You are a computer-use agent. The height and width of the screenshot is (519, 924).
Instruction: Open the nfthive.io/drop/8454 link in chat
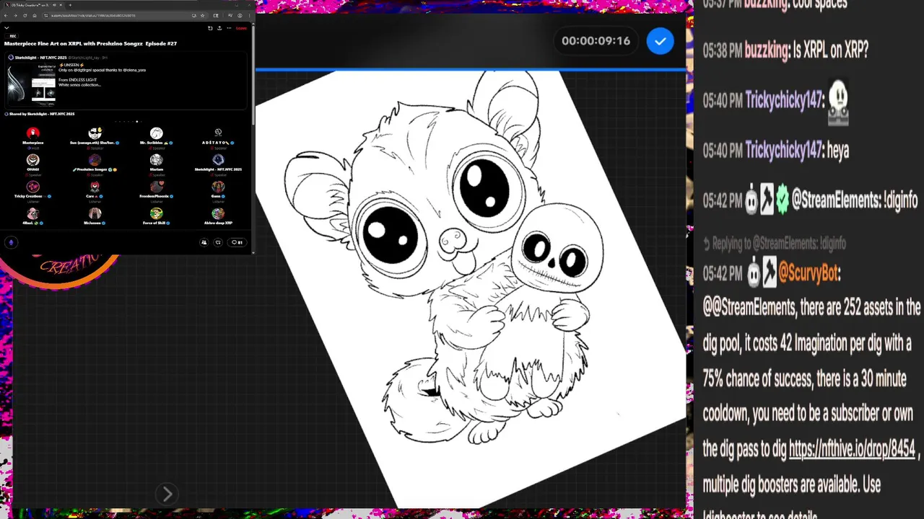coord(852,449)
